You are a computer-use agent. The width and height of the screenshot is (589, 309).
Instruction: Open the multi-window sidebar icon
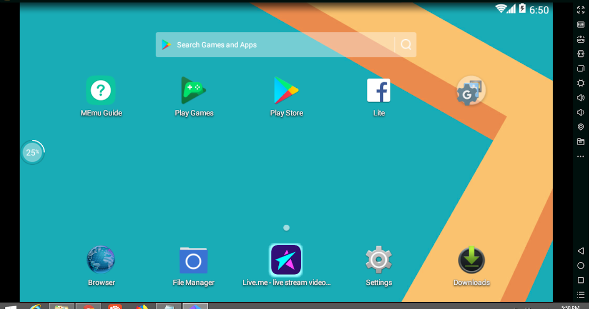[x=581, y=69]
